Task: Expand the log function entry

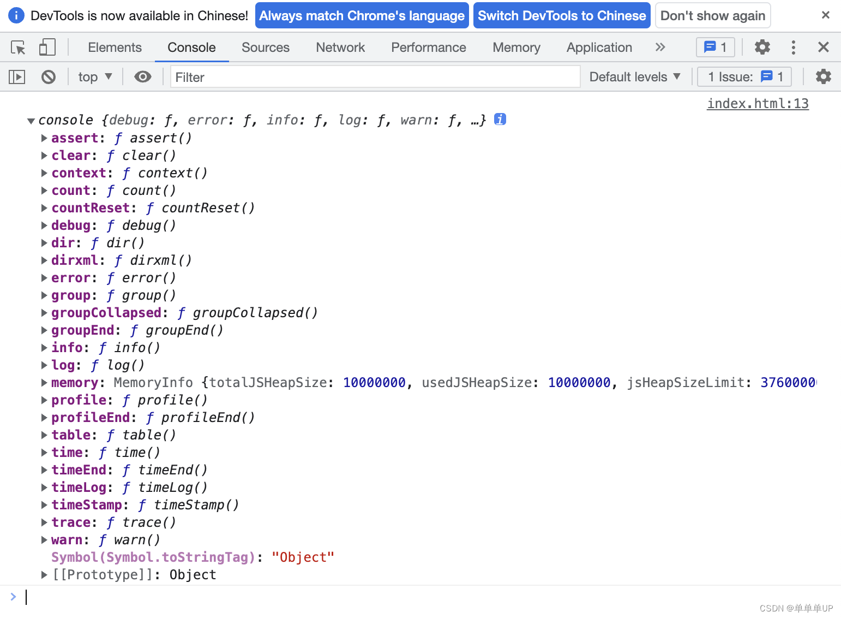Action: pos(44,365)
